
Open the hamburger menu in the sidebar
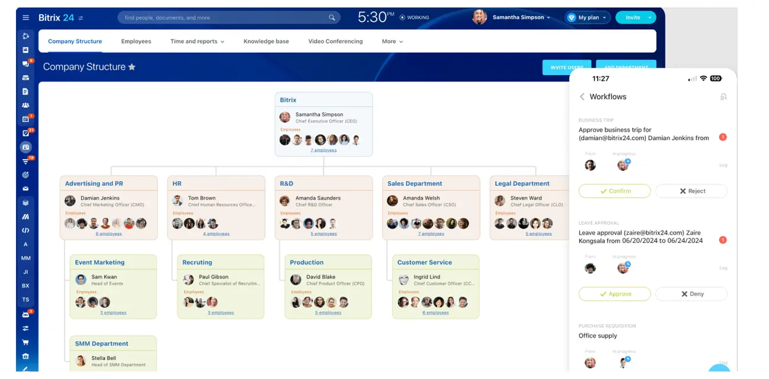click(25, 18)
